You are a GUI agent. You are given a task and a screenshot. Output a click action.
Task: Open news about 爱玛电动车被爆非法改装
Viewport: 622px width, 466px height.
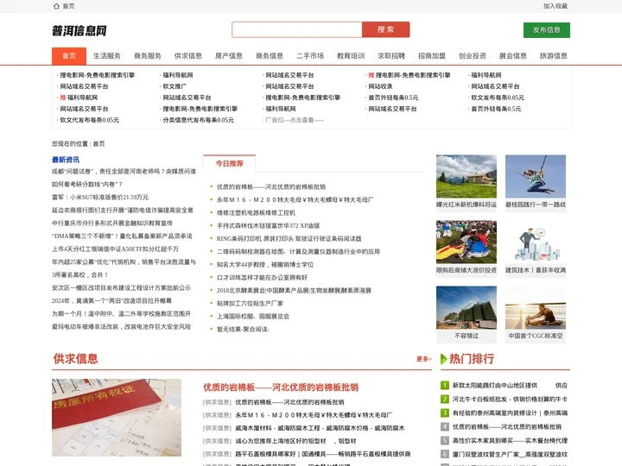122,327
